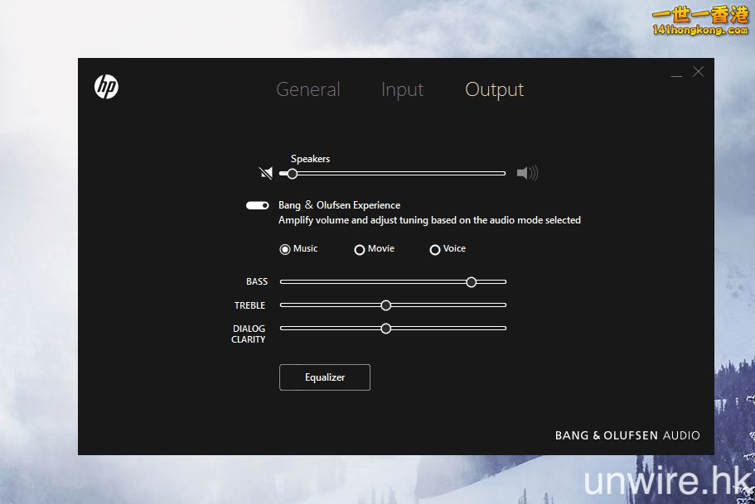Click the HP logo icon
755x504 pixels.
tap(106, 87)
